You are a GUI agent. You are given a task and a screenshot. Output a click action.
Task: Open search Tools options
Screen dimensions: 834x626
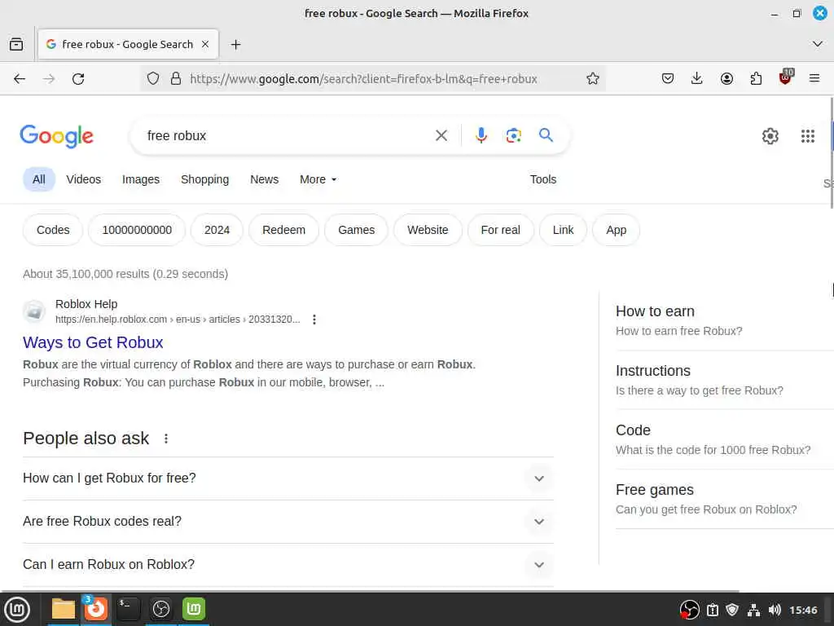543,179
